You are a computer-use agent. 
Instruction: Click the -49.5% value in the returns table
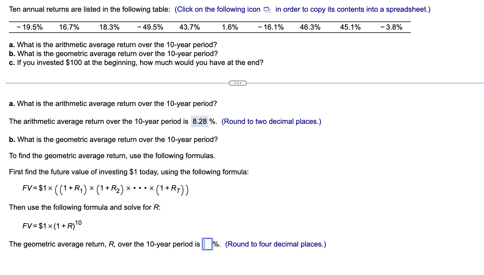click(150, 27)
